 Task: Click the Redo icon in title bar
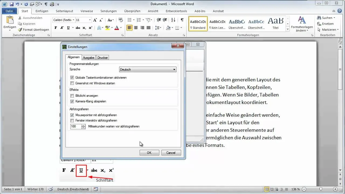(26, 4)
